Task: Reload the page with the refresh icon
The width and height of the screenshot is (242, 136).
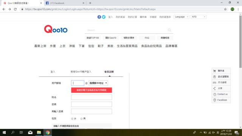Action: [15, 9]
